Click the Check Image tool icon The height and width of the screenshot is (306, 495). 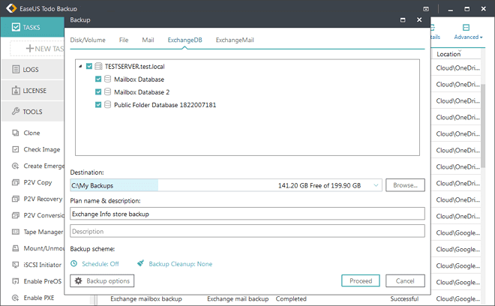[x=16, y=149]
